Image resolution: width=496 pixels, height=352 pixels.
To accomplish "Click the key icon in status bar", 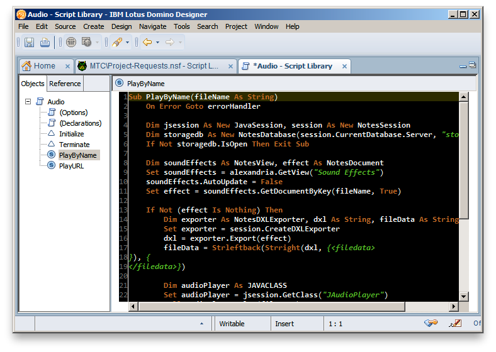I will tap(431, 324).
